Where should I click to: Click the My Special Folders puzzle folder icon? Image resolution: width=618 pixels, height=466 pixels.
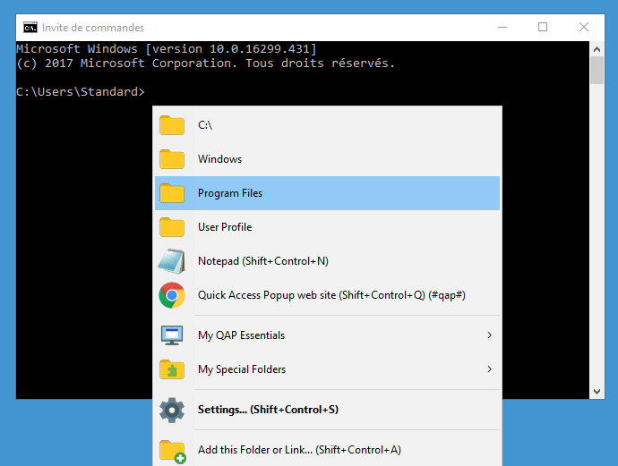point(172,369)
